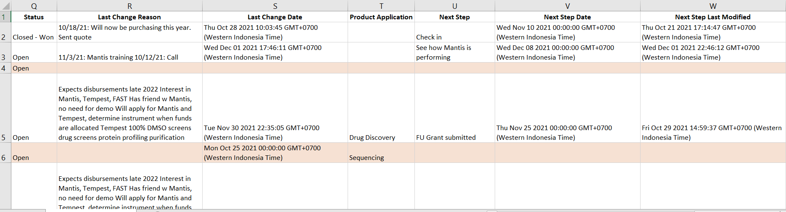The width and height of the screenshot is (786, 212).
Task: Select column Q header
Action: [x=34, y=6]
